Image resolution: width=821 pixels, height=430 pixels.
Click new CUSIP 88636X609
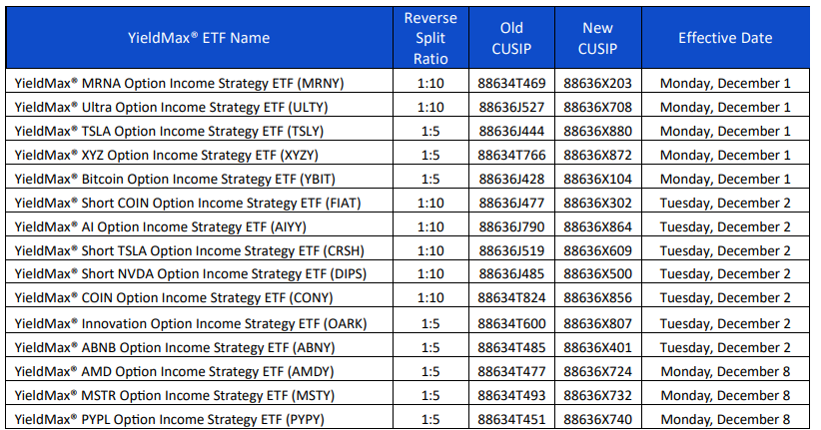pyautogui.click(x=597, y=251)
